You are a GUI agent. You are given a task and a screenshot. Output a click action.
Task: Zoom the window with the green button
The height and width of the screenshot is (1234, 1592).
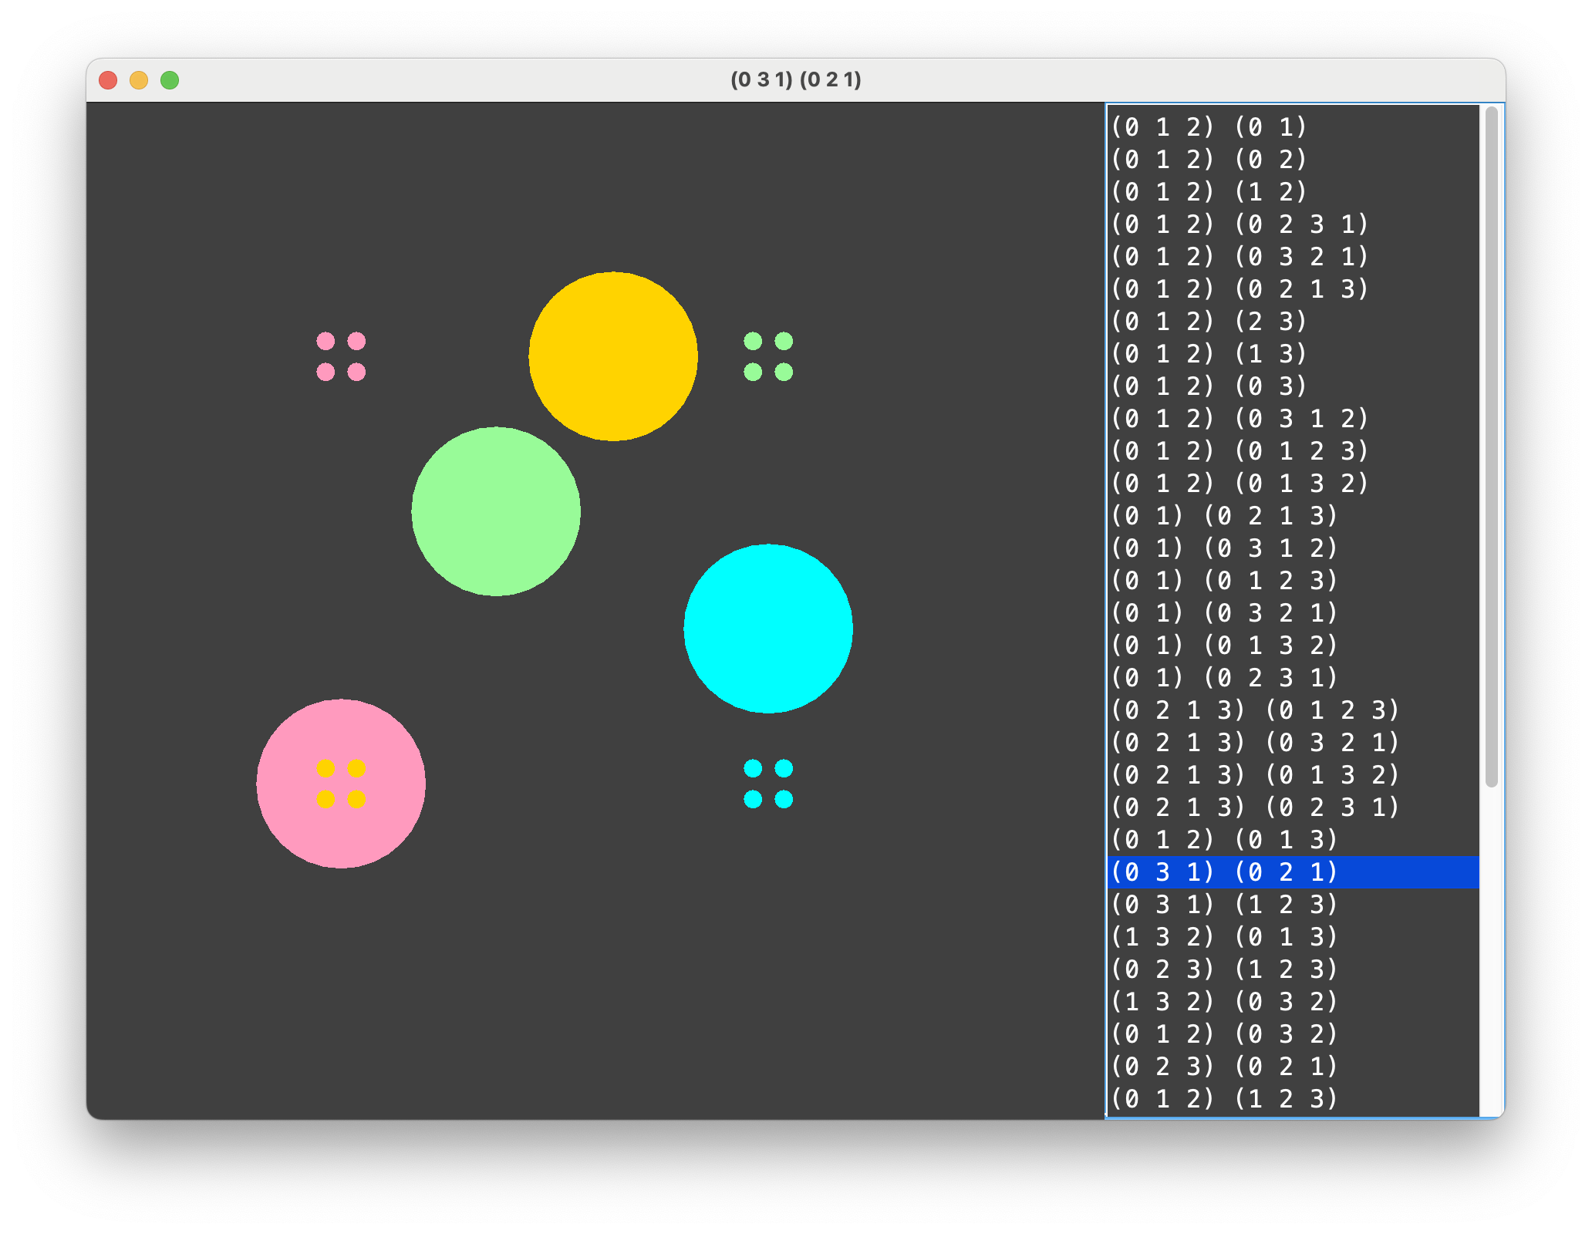(x=170, y=80)
